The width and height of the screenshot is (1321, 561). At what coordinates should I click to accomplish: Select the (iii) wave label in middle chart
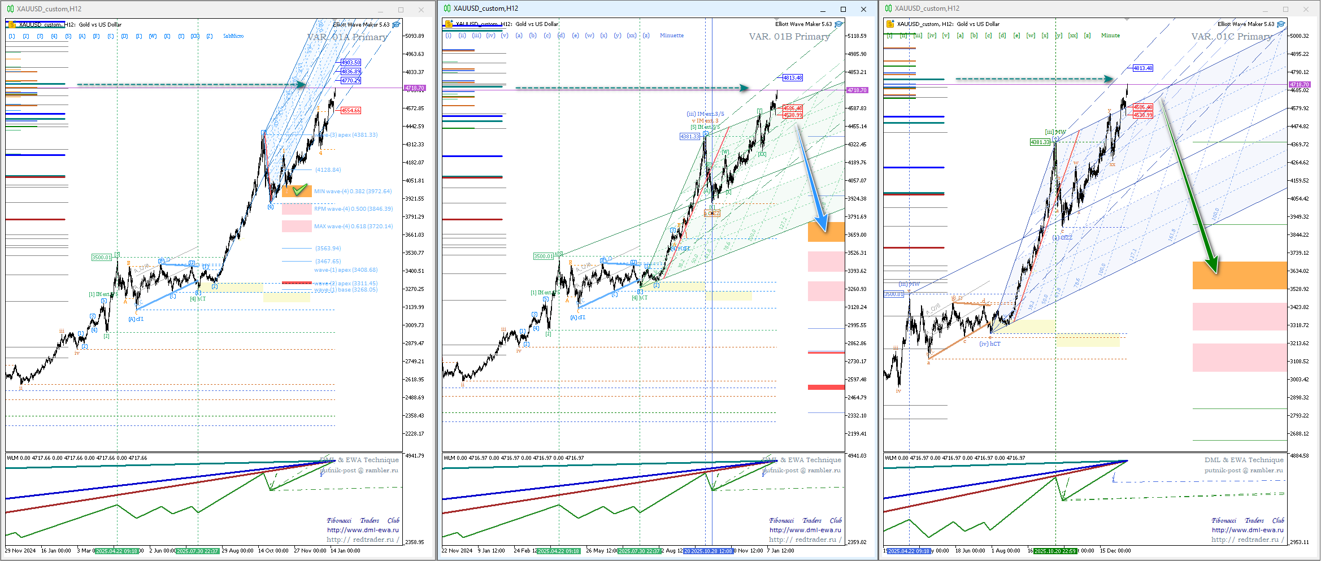coord(476,36)
